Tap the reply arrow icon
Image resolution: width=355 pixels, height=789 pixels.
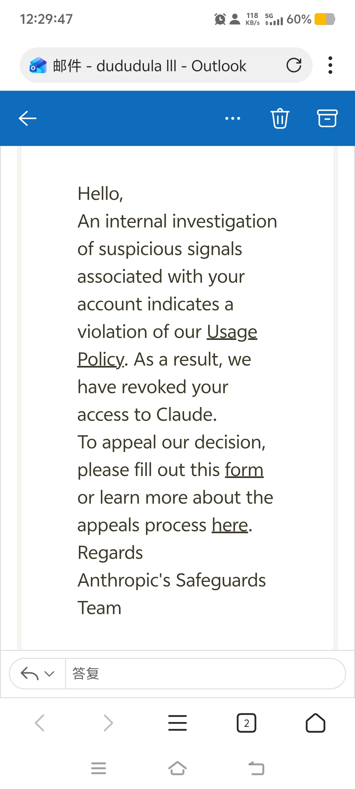[x=30, y=674]
